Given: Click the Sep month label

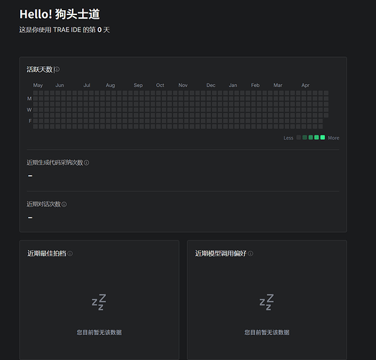Looking at the screenshot, I should (x=138, y=86).
